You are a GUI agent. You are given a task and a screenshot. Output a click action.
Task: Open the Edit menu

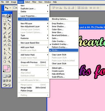[7, 2]
